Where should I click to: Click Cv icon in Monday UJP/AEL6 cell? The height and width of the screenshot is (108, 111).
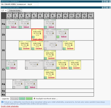[x=8, y=27]
